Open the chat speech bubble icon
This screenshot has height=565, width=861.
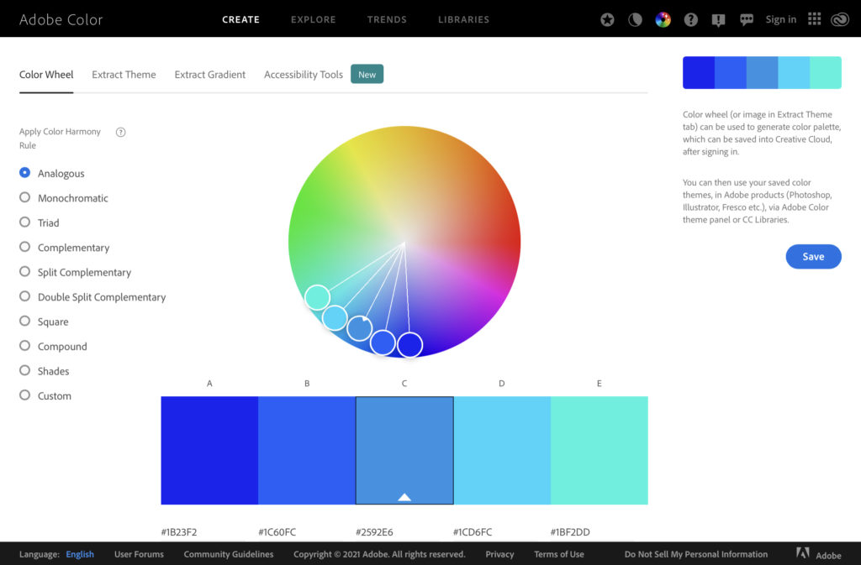coord(747,19)
